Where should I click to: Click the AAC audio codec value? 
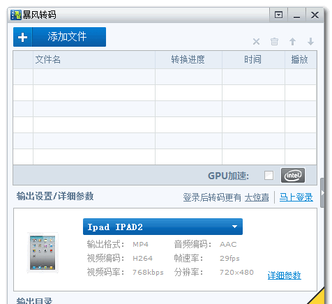228,245
